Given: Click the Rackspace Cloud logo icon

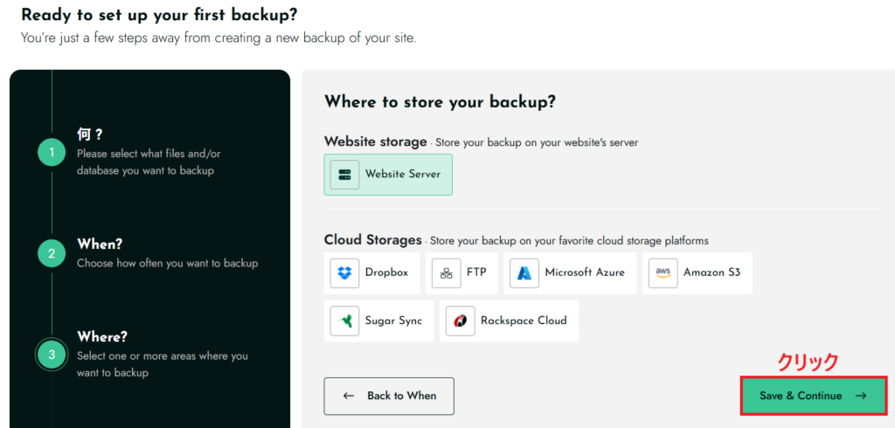Looking at the screenshot, I should (460, 321).
